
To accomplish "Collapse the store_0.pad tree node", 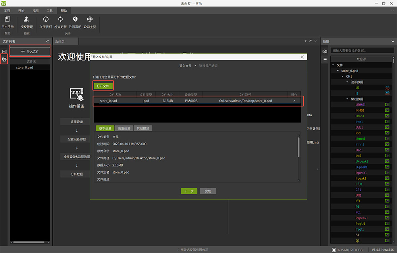I will click(x=338, y=71).
